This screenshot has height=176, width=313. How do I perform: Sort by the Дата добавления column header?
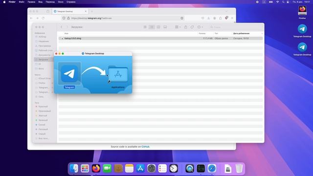coord(241,34)
